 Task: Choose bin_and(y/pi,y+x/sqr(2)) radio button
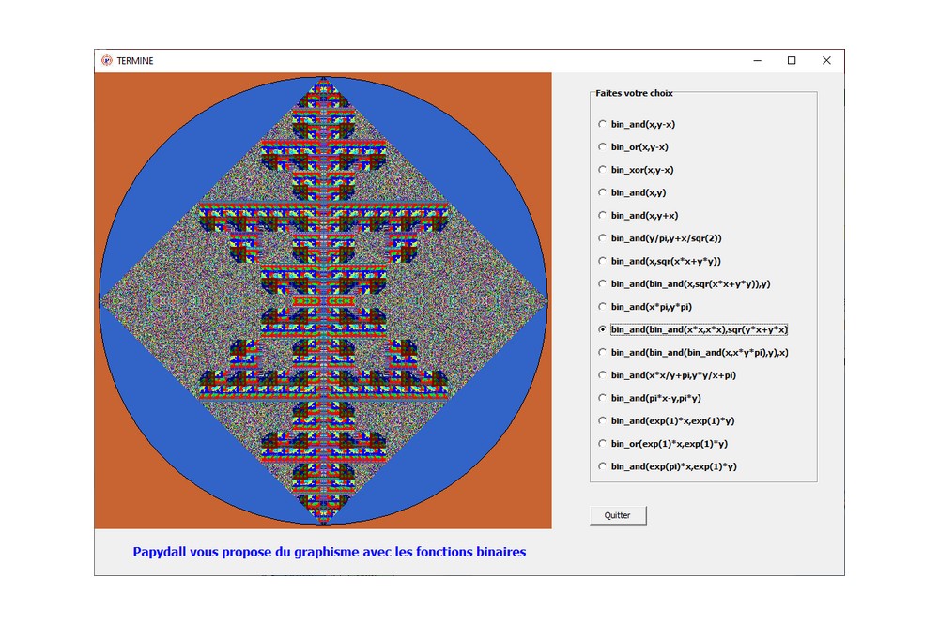[660, 237]
